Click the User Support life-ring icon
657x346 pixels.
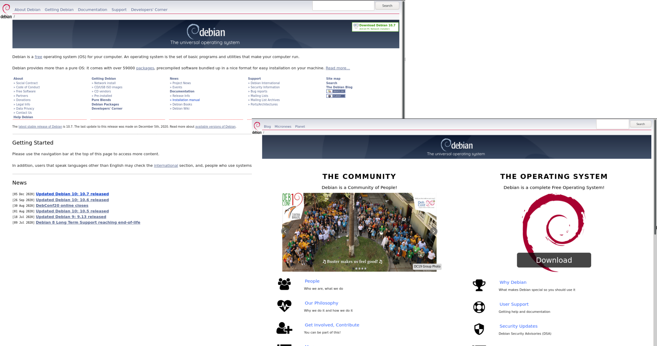point(479,307)
